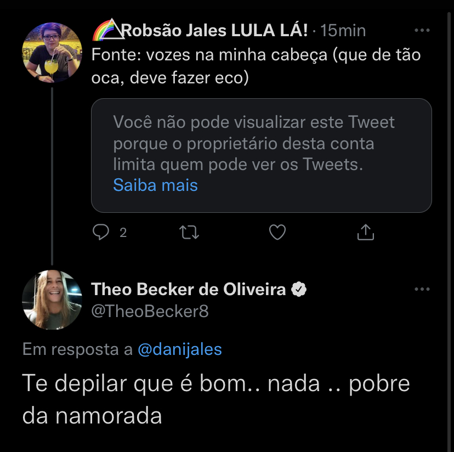The width and height of the screenshot is (454, 452).
Task: Click the reply count "2"
Action: tap(123, 233)
